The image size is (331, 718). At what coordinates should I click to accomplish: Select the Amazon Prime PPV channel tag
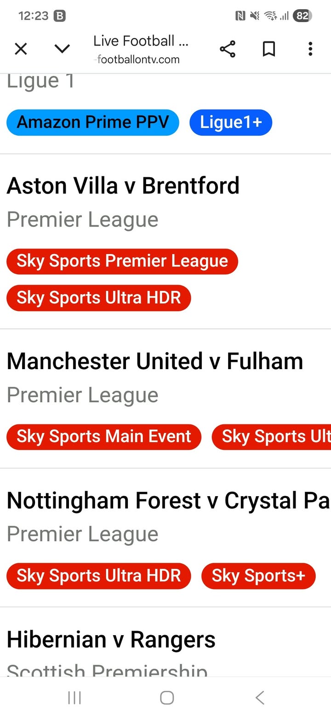(92, 122)
